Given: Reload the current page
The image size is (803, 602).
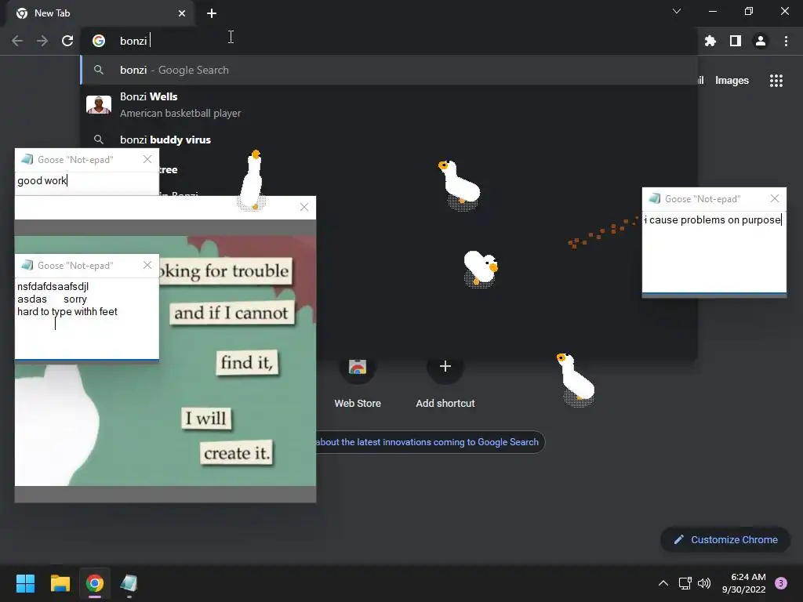Looking at the screenshot, I should [67, 41].
